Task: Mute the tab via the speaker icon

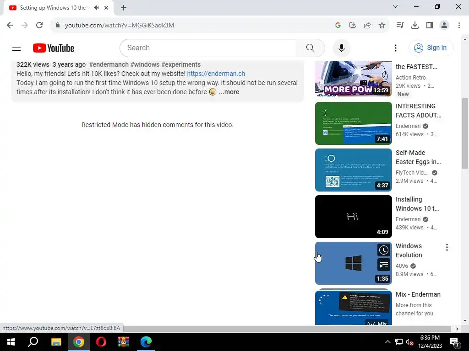Action: tap(96, 8)
